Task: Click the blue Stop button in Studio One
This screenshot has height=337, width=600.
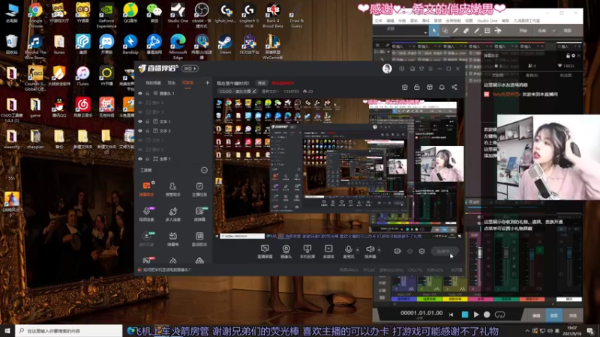Action: point(465,315)
